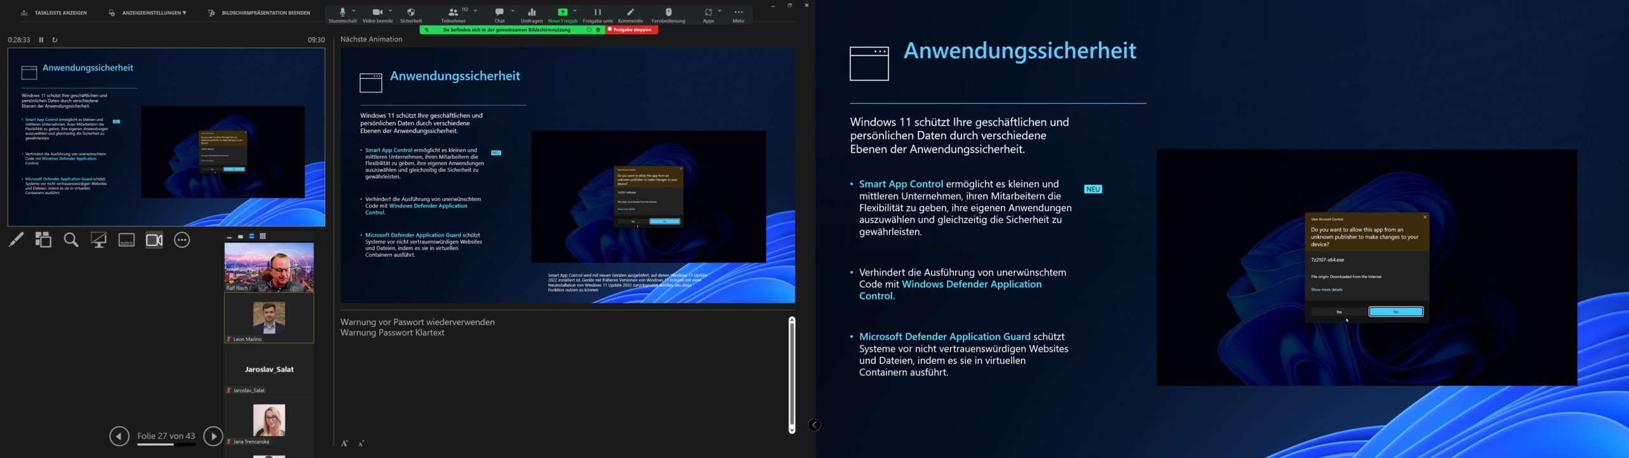This screenshot has height=458, width=1629.
Task: Expand the microphone options arrow
Action: [354, 11]
